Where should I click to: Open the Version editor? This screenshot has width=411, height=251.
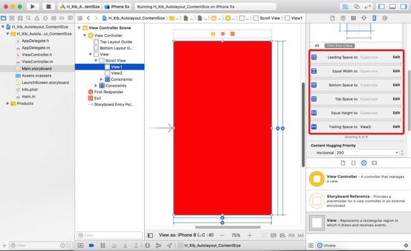[367, 7]
